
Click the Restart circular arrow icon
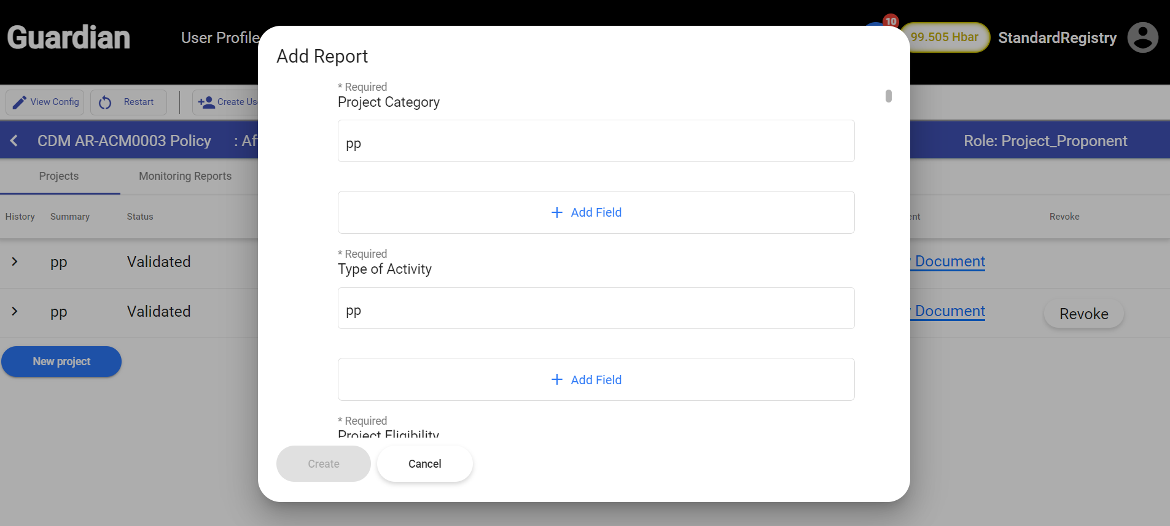coord(105,102)
